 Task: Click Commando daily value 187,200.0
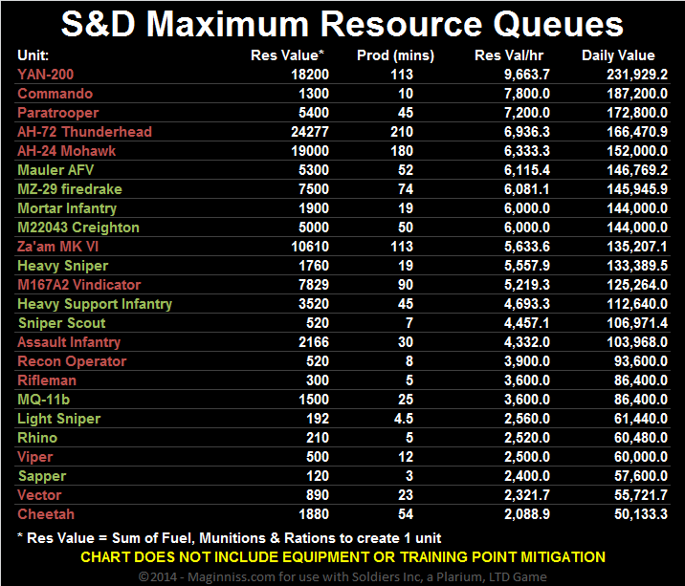[x=637, y=94]
